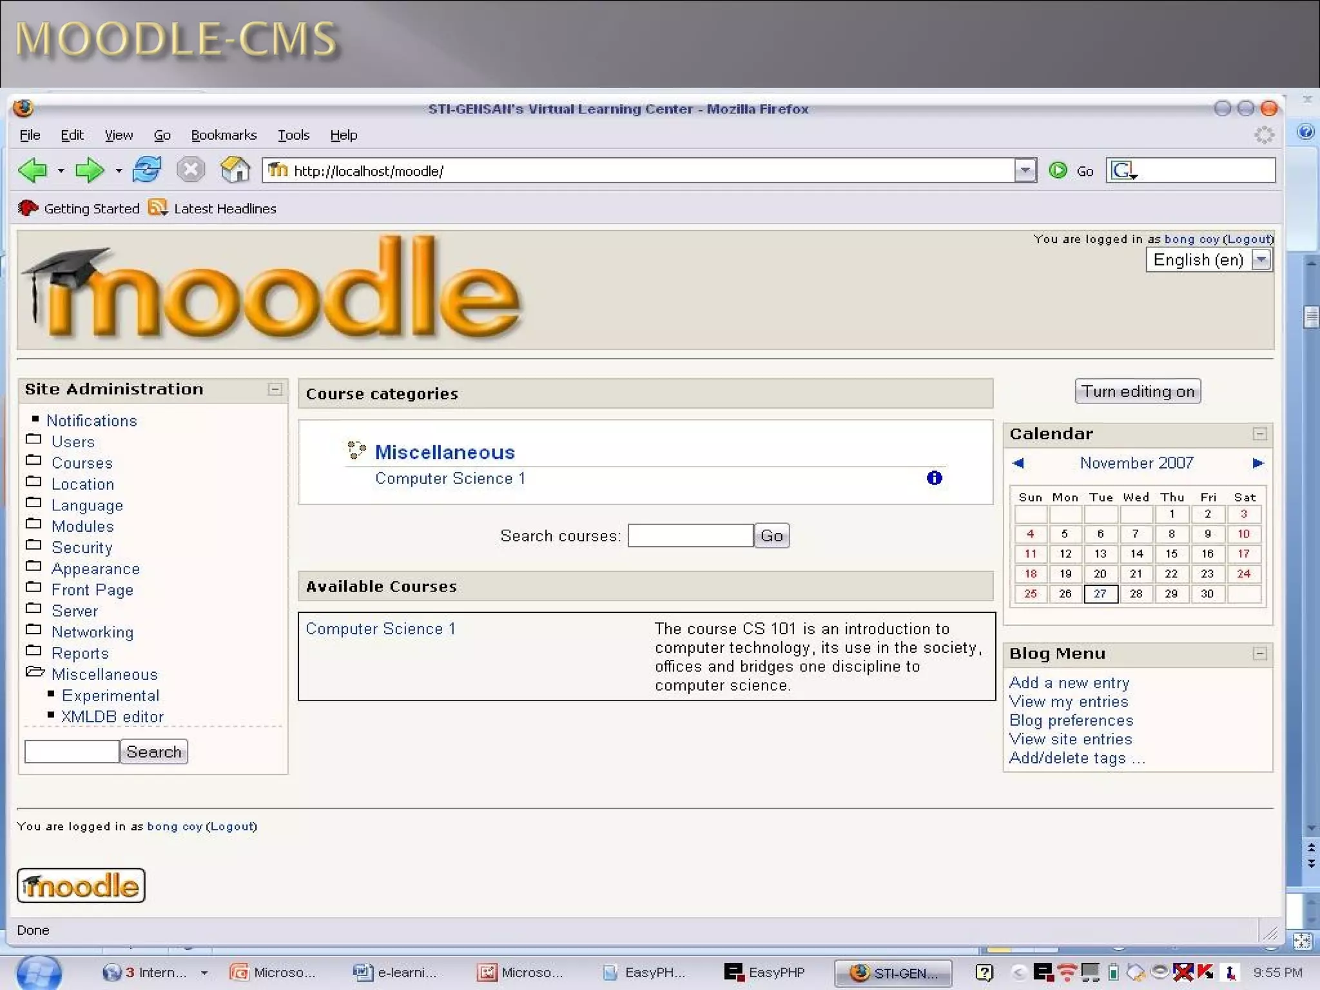Open the Edit menu
The height and width of the screenshot is (990, 1320).
pyautogui.click(x=72, y=135)
